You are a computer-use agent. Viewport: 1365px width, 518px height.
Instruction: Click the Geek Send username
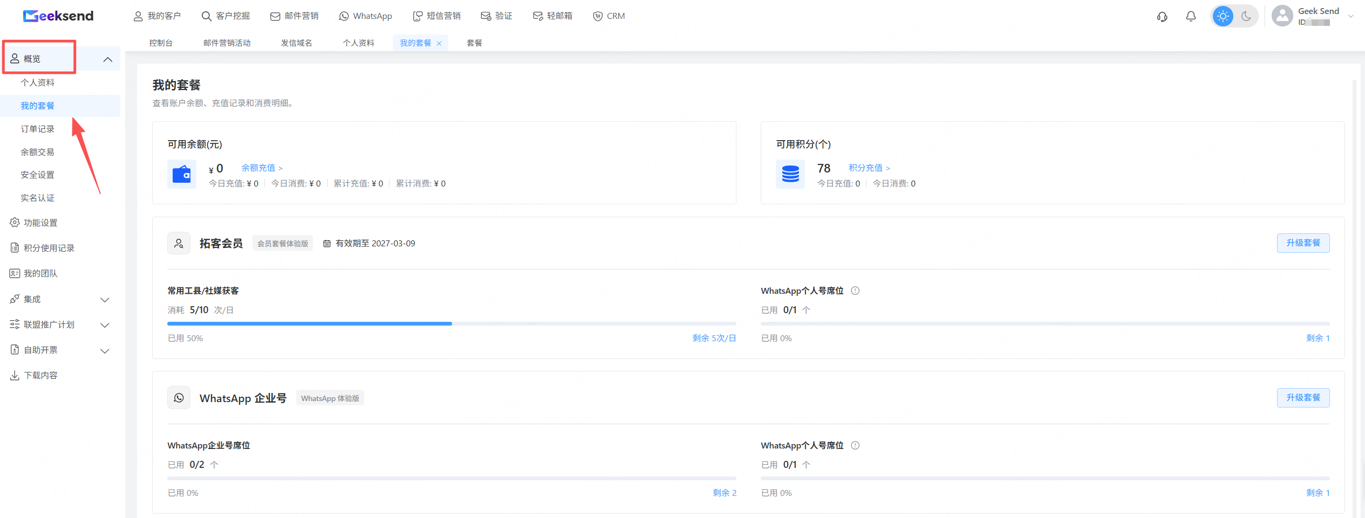[1319, 11]
